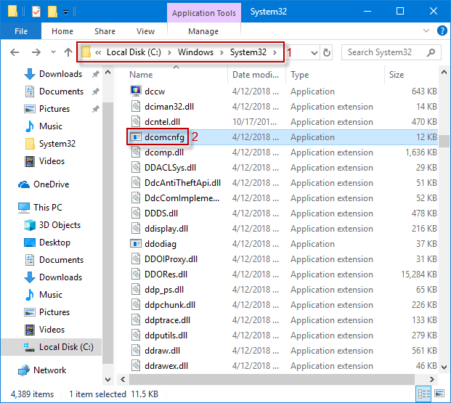Switch to Details view icon in status bar
The width and height of the screenshot is (451, 403).
[424, 394]
